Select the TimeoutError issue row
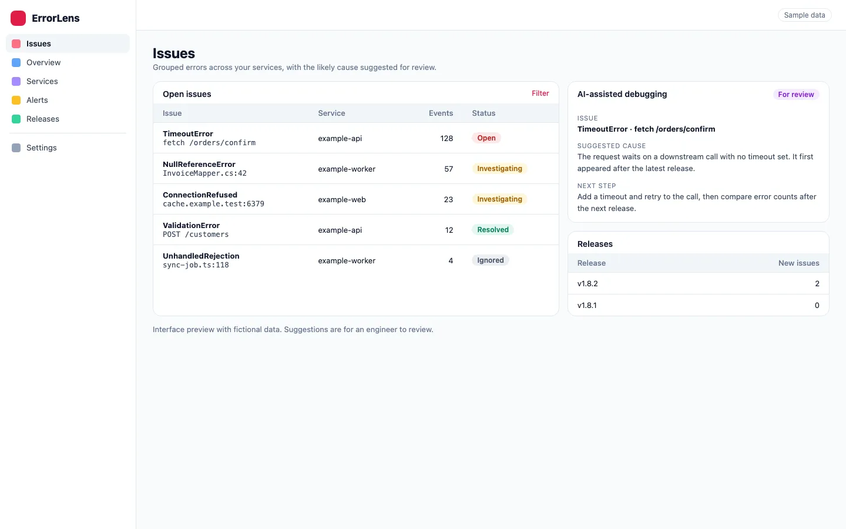 [356, 138]
